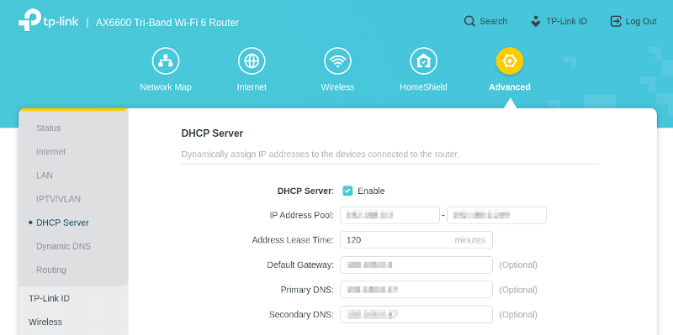The image size is (673, 335).
Task: Click the TP-Link ID header link
Action: [566, 22]
